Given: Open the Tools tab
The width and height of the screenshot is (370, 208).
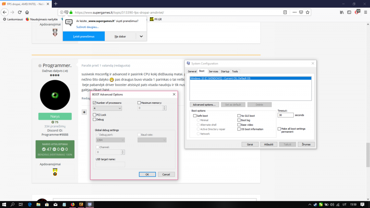Looking at the screenshot, I should 235,71.
